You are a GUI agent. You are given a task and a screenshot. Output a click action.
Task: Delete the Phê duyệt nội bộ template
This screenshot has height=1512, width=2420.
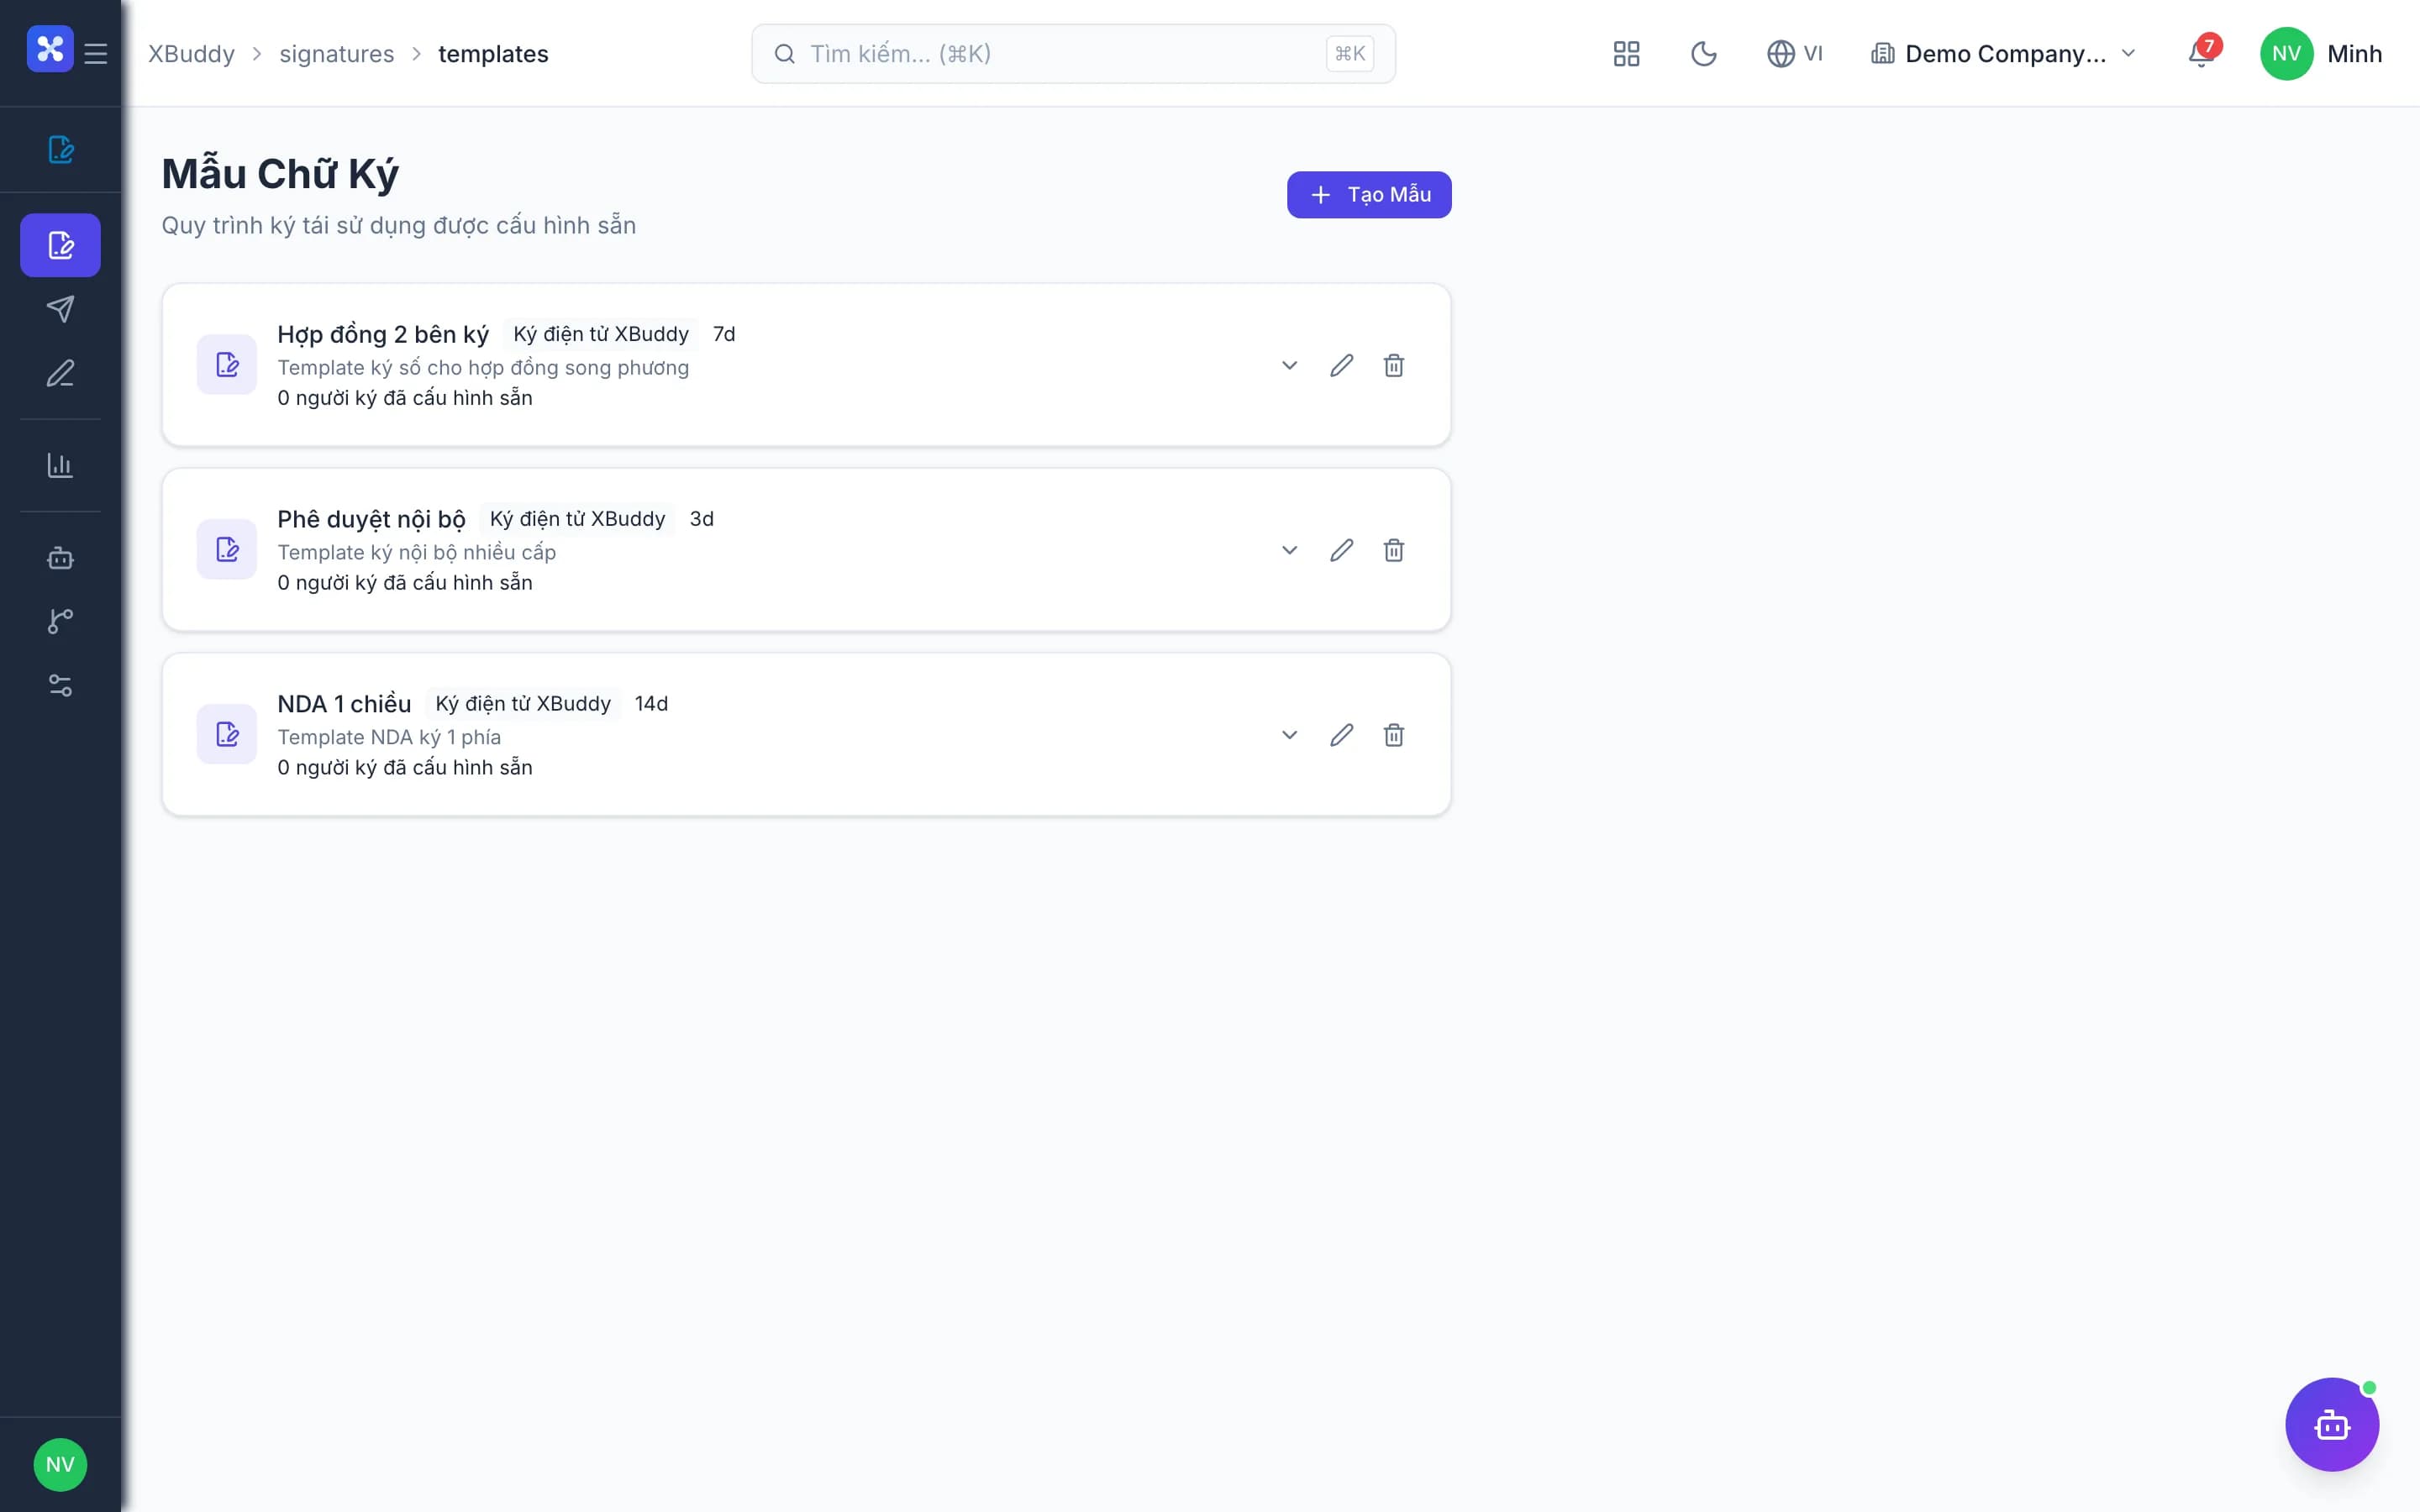(x=1394, y=551)
